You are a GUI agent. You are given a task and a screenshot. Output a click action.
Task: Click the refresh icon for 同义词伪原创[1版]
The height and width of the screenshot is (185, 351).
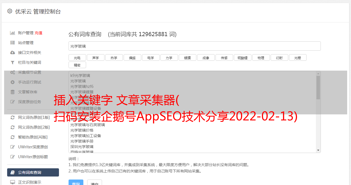coord(13,117)
